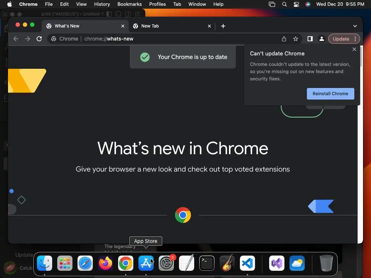Toggle primary sidebar in background VS Code window

pos(109,14)
